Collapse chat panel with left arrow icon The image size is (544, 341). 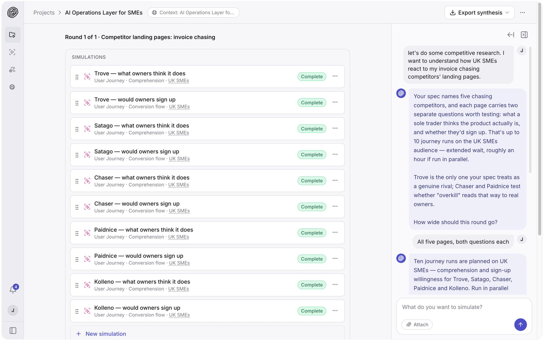click(x=511, y=35)
